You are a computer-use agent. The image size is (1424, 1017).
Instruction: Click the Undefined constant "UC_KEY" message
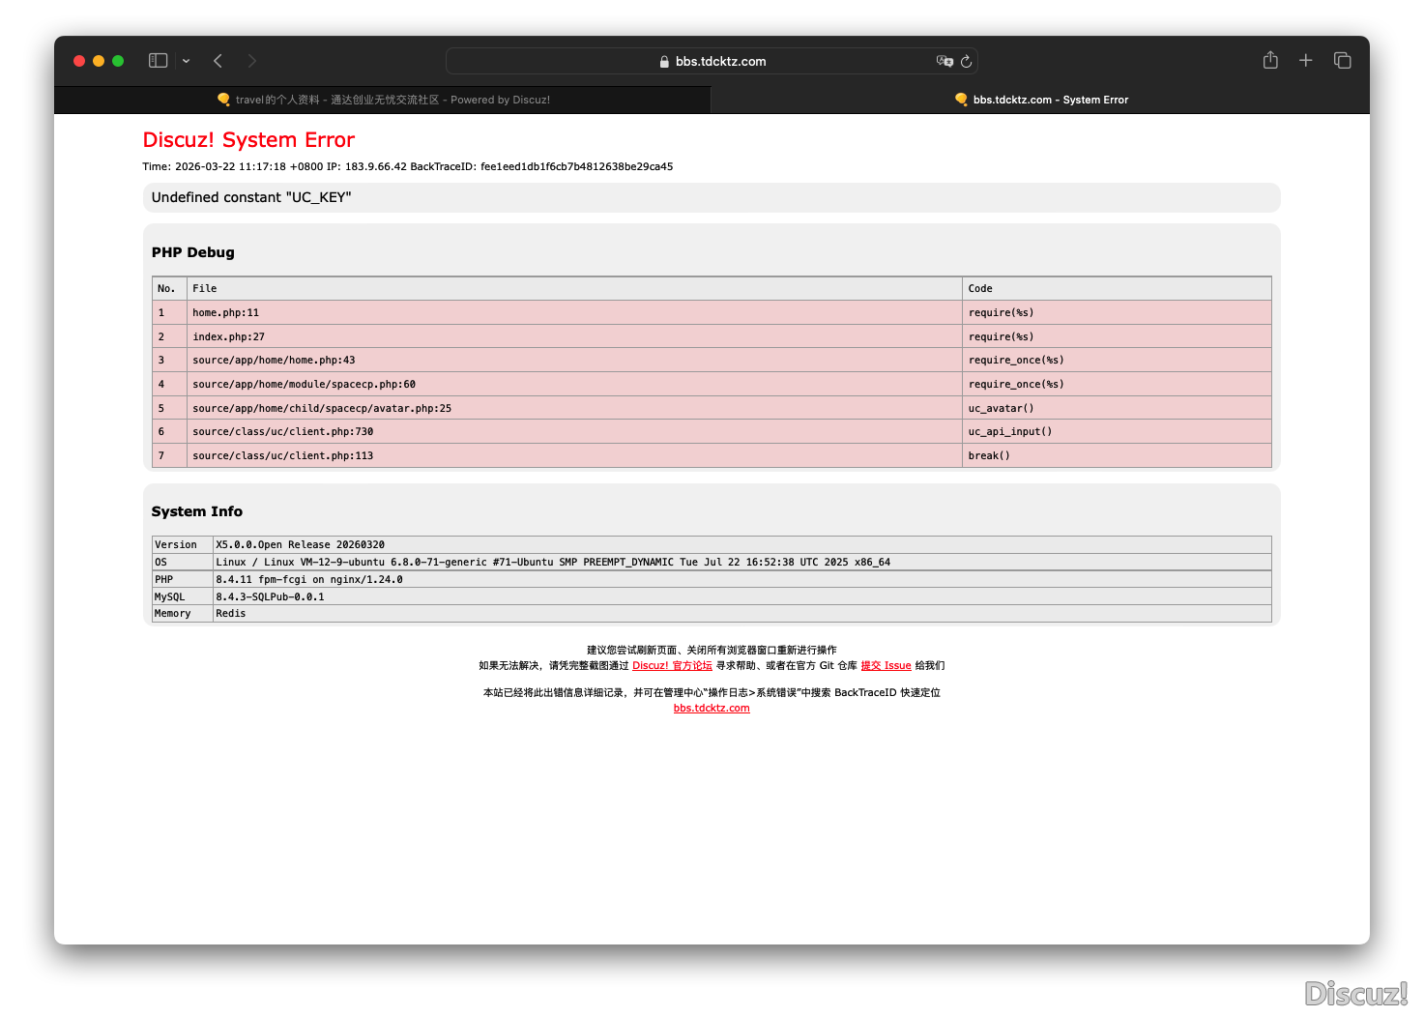[251, 197]
